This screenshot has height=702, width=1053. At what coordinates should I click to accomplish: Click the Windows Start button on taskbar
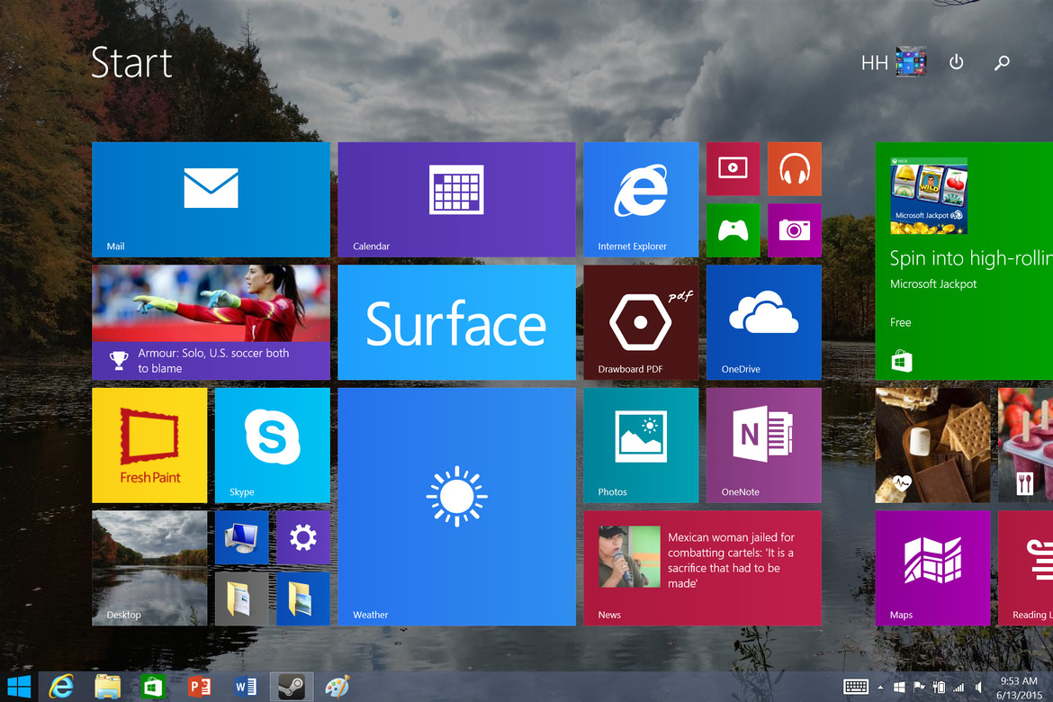pyautogui.click(x=19, y=687)
